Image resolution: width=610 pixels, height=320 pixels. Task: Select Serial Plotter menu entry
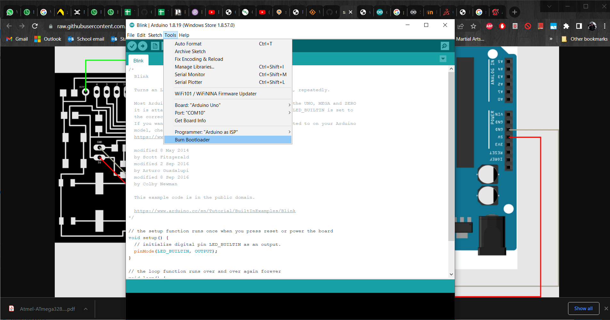click(x=228, y=82)
